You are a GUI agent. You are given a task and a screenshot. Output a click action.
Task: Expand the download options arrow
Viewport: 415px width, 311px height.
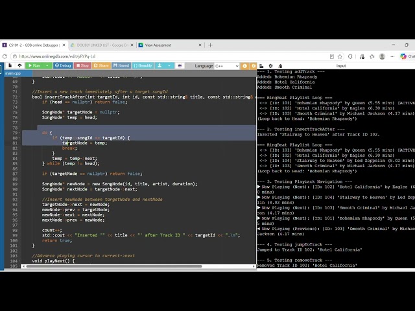click(x=169, y=65)
